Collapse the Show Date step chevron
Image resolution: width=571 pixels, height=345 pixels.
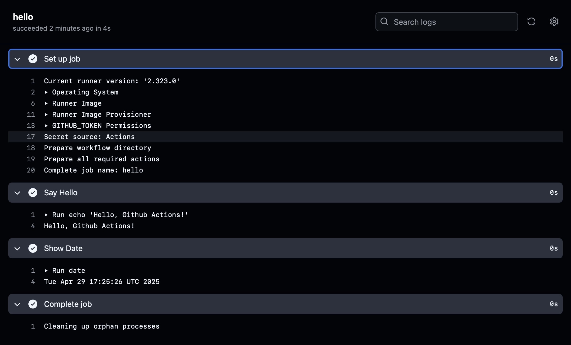(17, 249)
